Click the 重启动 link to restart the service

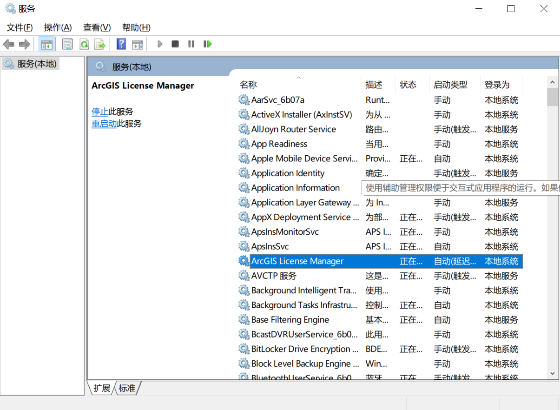[104, 124]
